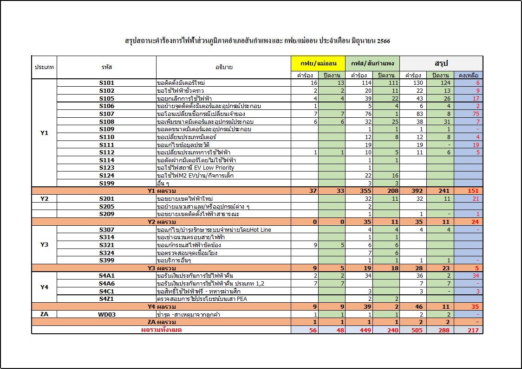
Task: Click the S111 code cell
Action: pyautogui.click(x=106, y=145)
